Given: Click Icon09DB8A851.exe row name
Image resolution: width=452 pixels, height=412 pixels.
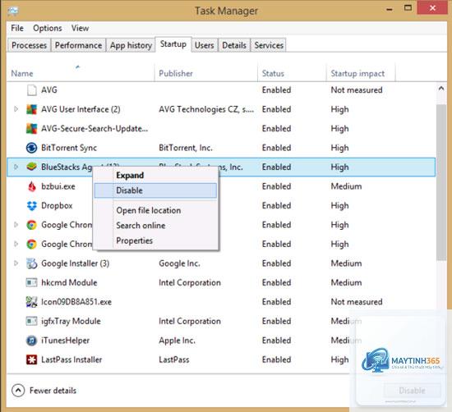Looking at the screenshot, I should [x=76, y=302].
